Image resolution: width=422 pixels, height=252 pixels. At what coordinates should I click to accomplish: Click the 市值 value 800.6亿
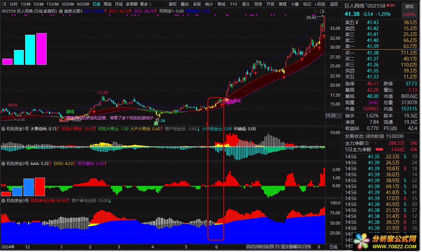click(409, 96)
